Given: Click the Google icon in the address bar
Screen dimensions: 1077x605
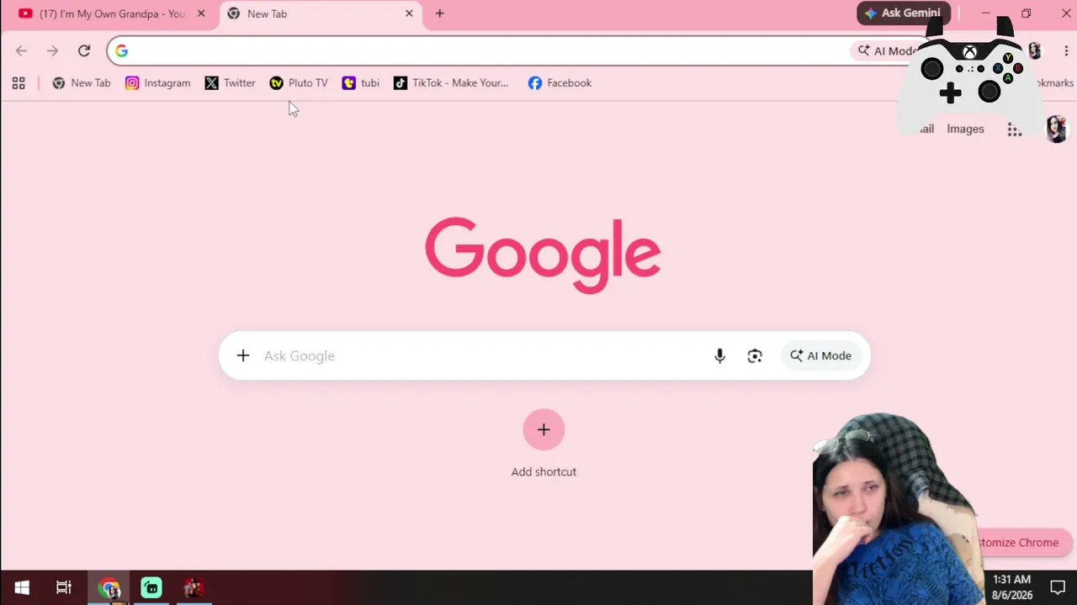Looking at the screenshot, I should (122, 51).
